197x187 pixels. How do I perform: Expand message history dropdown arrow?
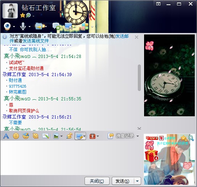138,136
